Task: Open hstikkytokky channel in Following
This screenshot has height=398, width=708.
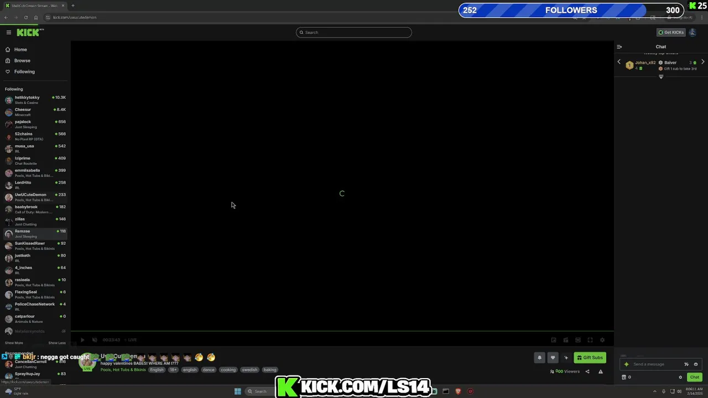Action: (35, 100)
